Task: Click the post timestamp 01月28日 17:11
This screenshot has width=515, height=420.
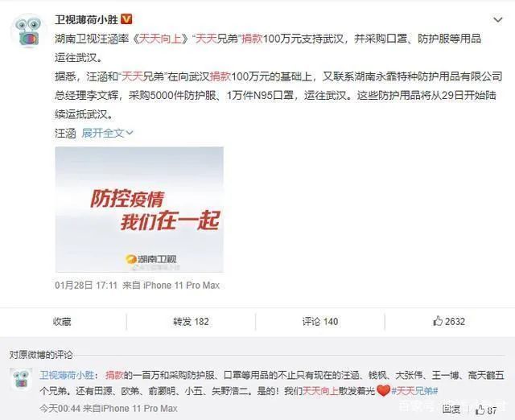Action: tap(86, 285)
